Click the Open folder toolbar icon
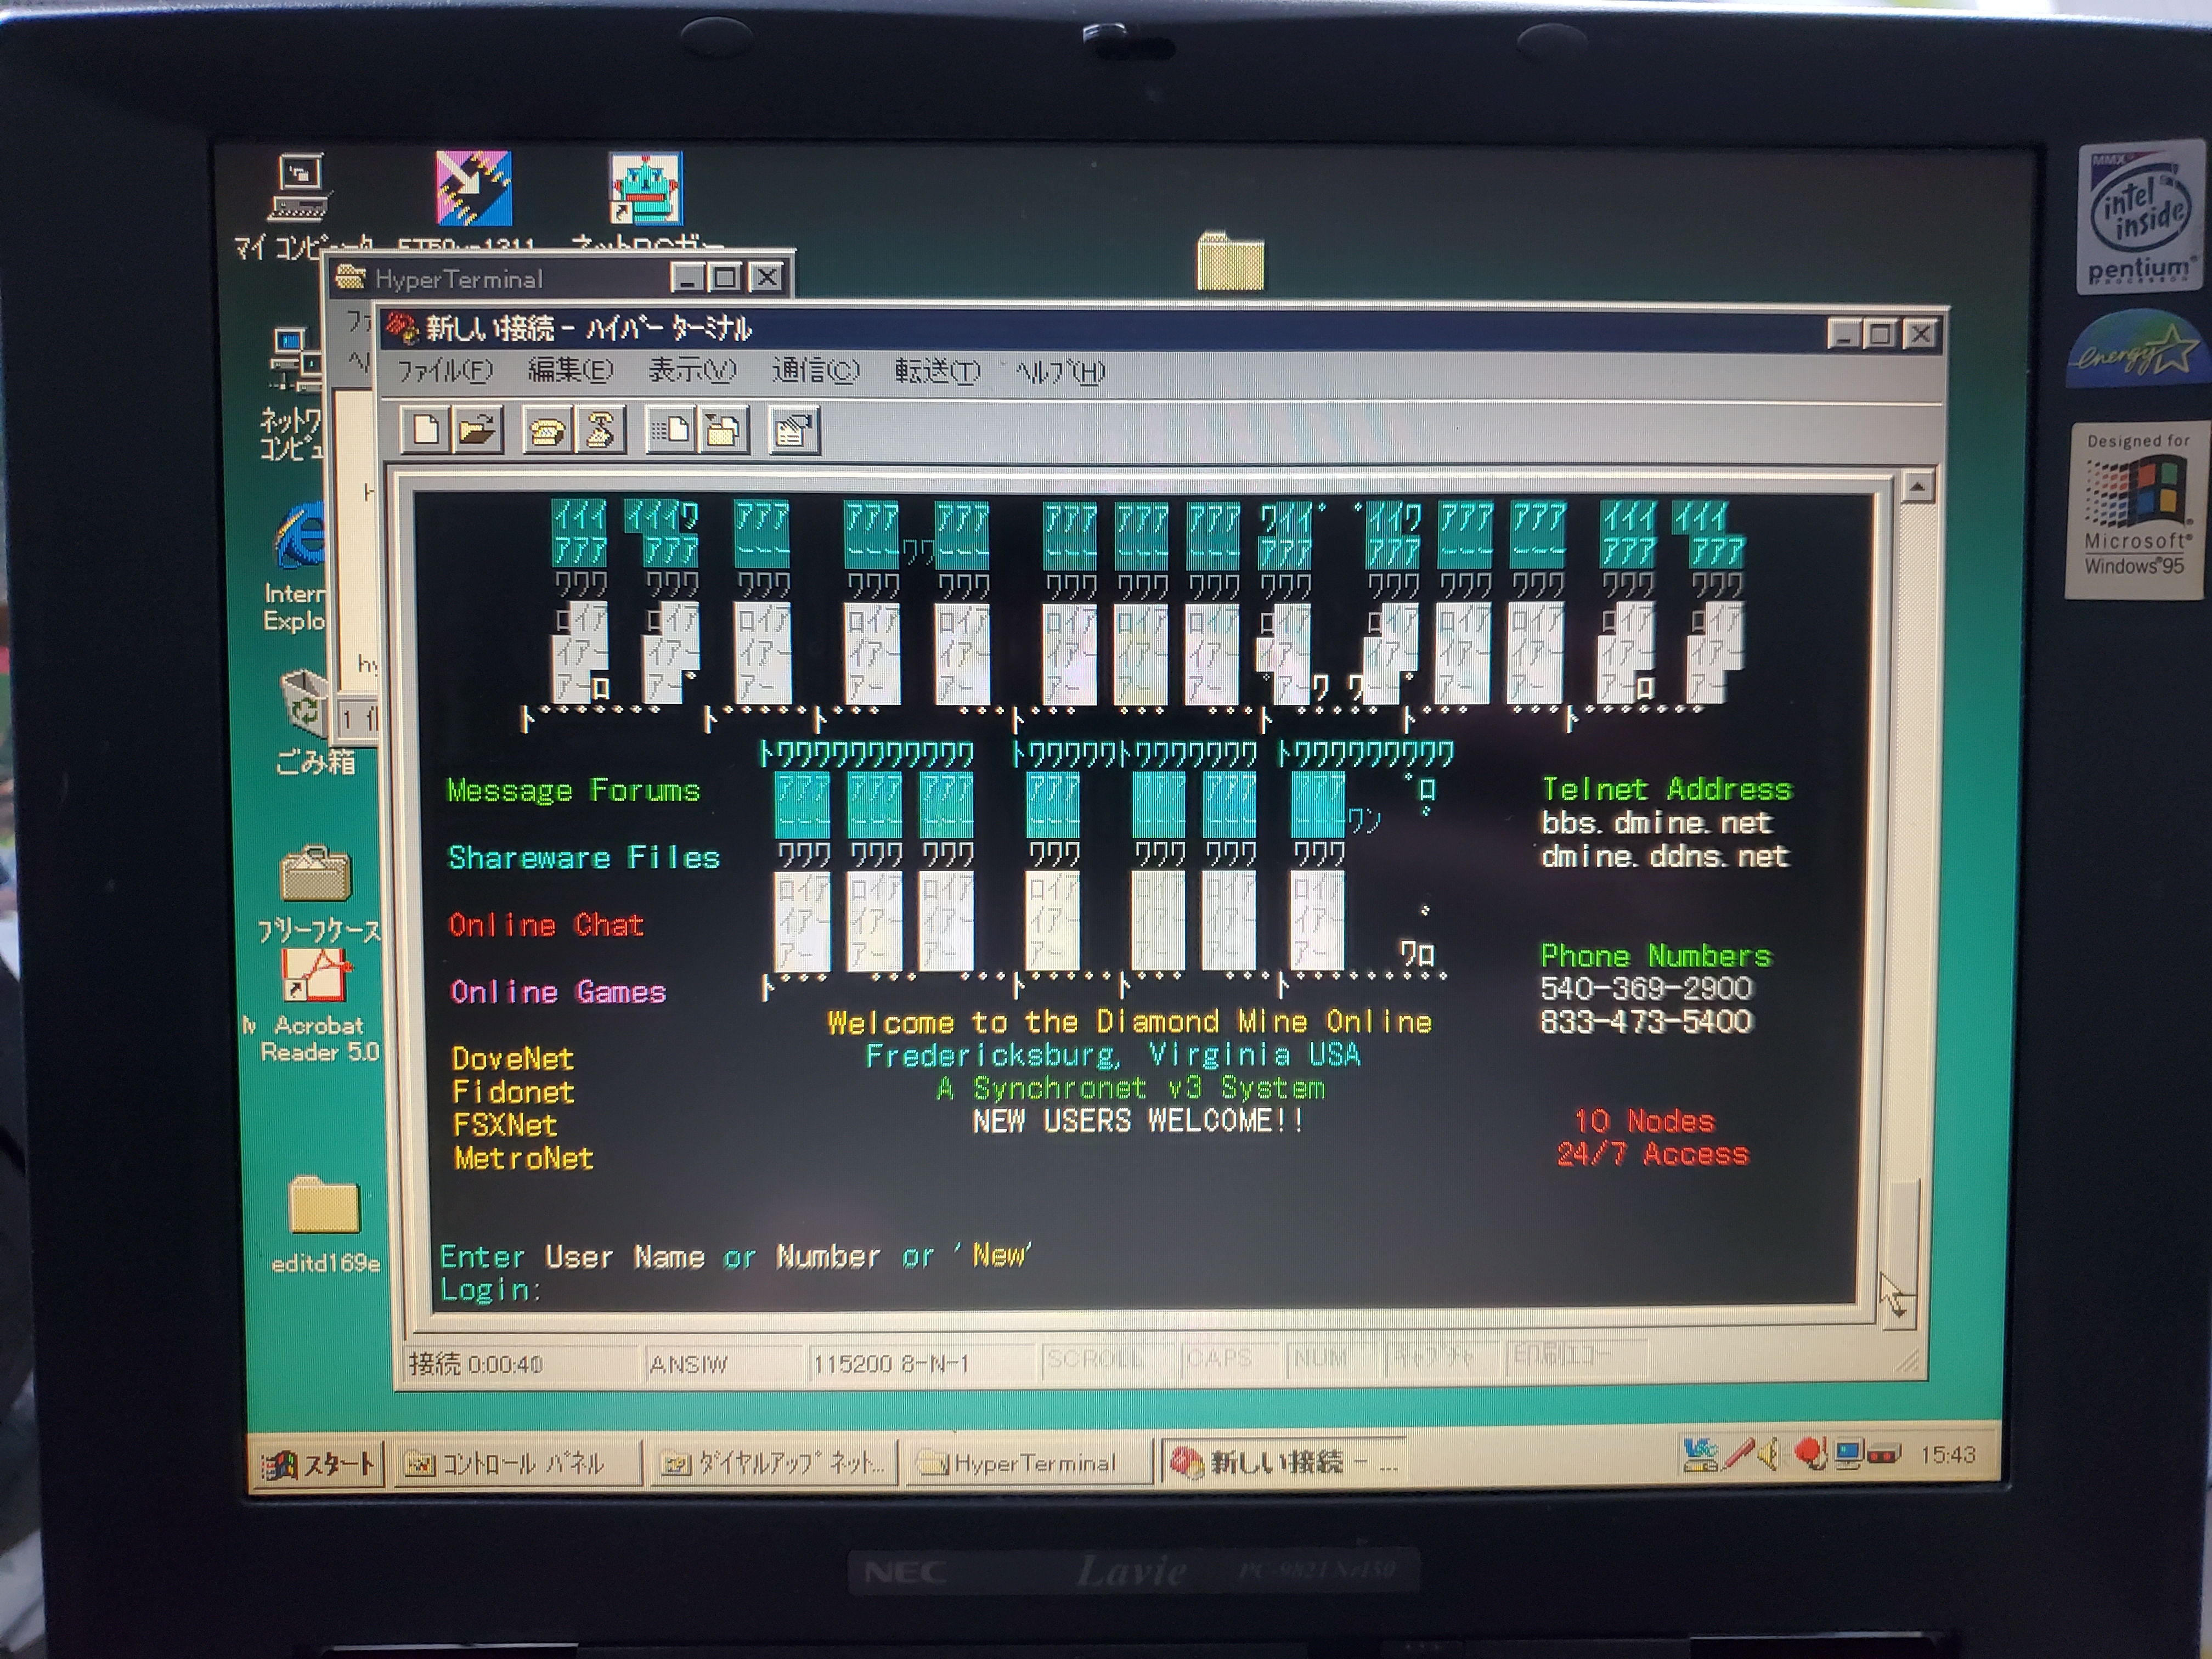Viewport: 2212px width, 1659px height. point(478,430)
